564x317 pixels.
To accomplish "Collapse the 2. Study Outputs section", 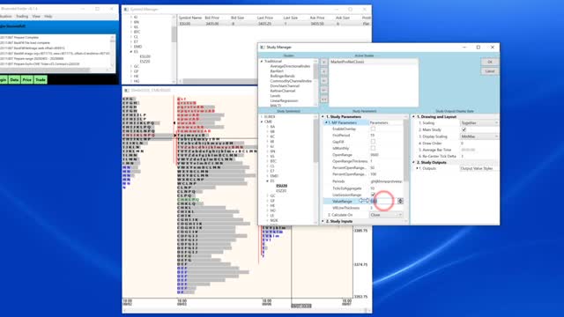I will 413,162.
